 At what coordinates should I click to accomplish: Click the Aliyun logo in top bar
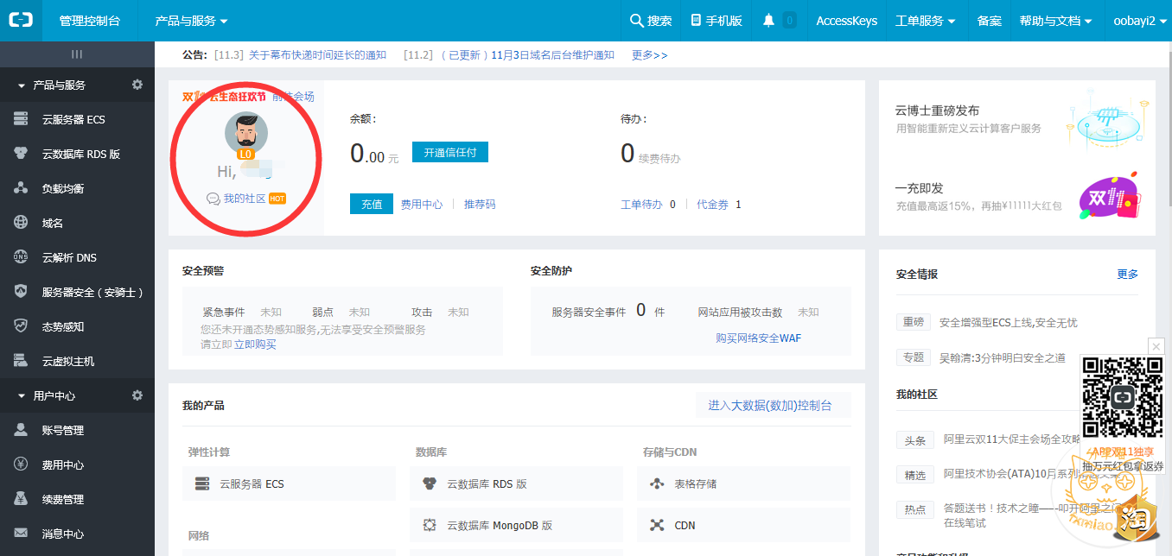(21, 21)
